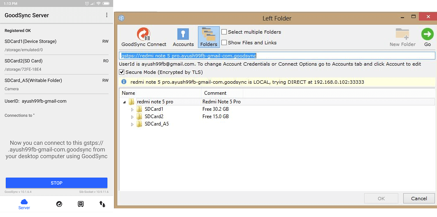
Task: Tap the square server icon on phone nav
Action: [x=81, y=204]
